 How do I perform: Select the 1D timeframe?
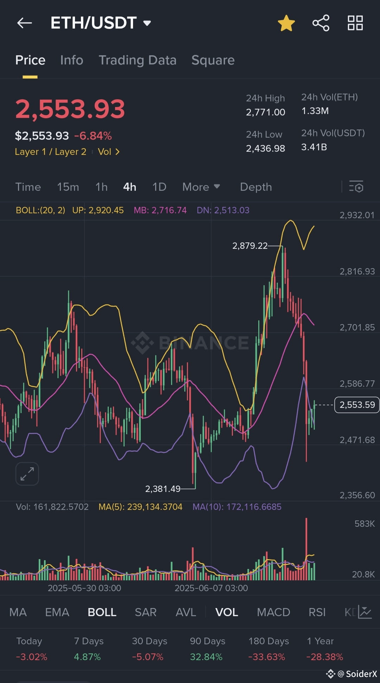tap(159, 187)
